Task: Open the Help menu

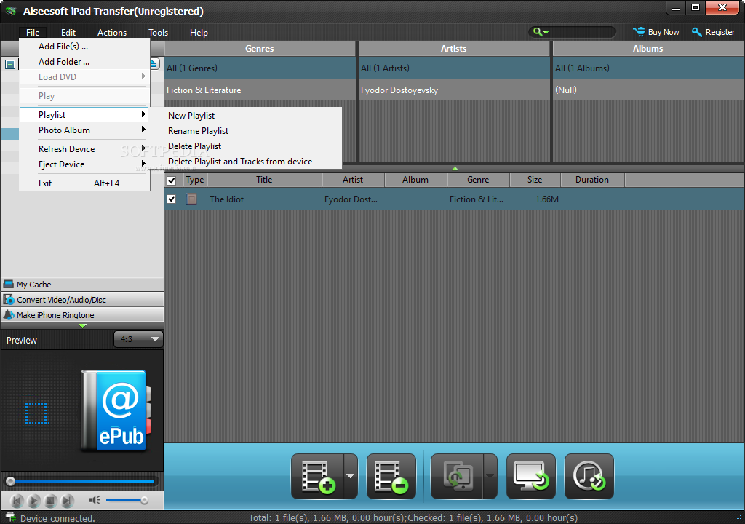Action: (199, 32)
